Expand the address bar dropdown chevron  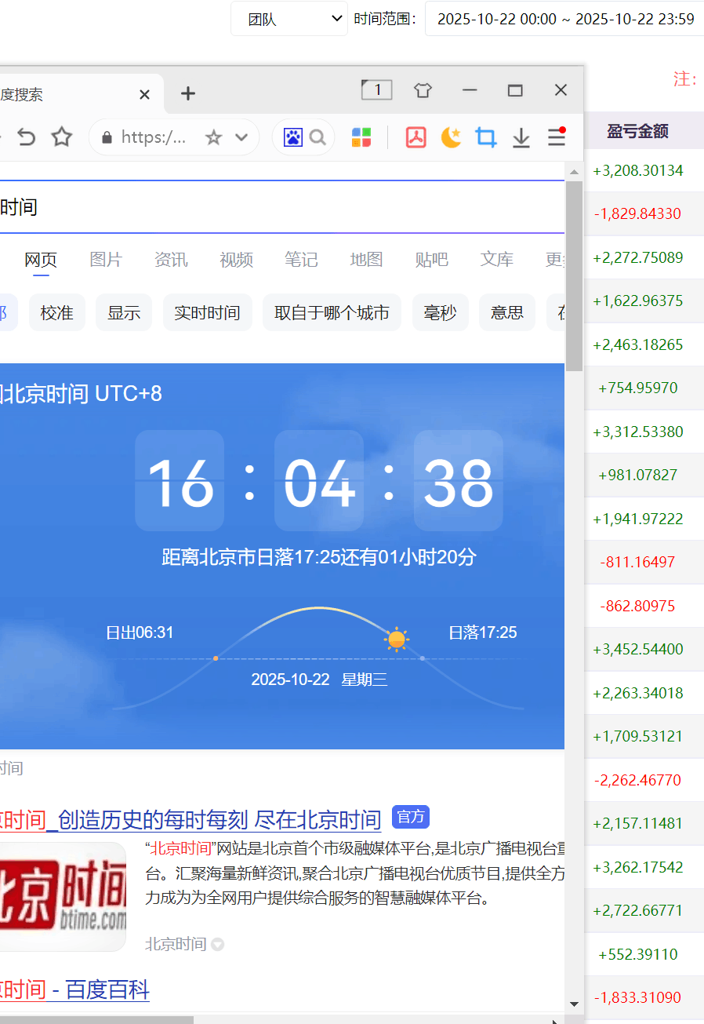pos(241,138)
